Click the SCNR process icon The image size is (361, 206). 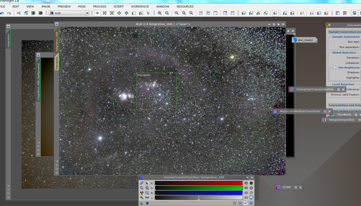click(x=278, y=187)
